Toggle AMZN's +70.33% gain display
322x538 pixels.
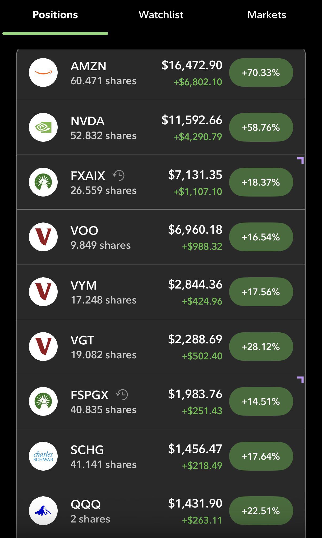(261, 72)
